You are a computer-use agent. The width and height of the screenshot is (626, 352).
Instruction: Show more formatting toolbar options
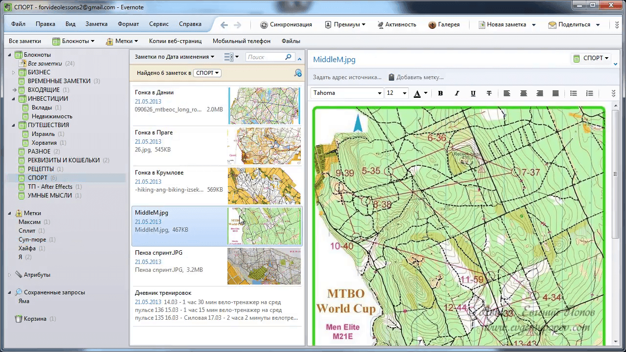(x=614, y=93)
